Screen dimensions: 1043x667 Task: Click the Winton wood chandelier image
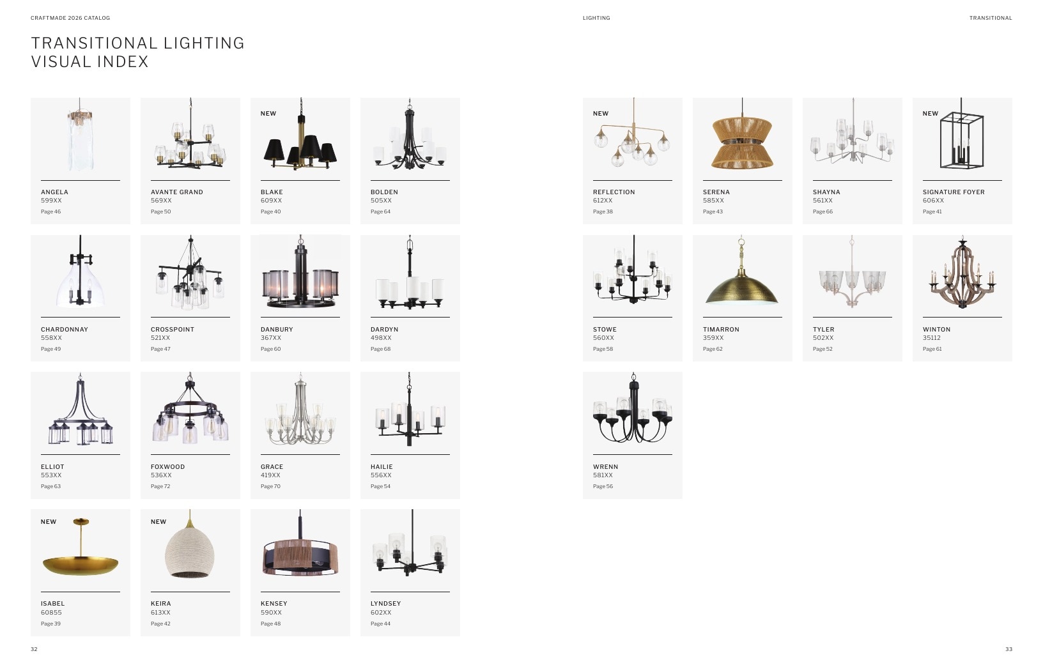point(962,272)
